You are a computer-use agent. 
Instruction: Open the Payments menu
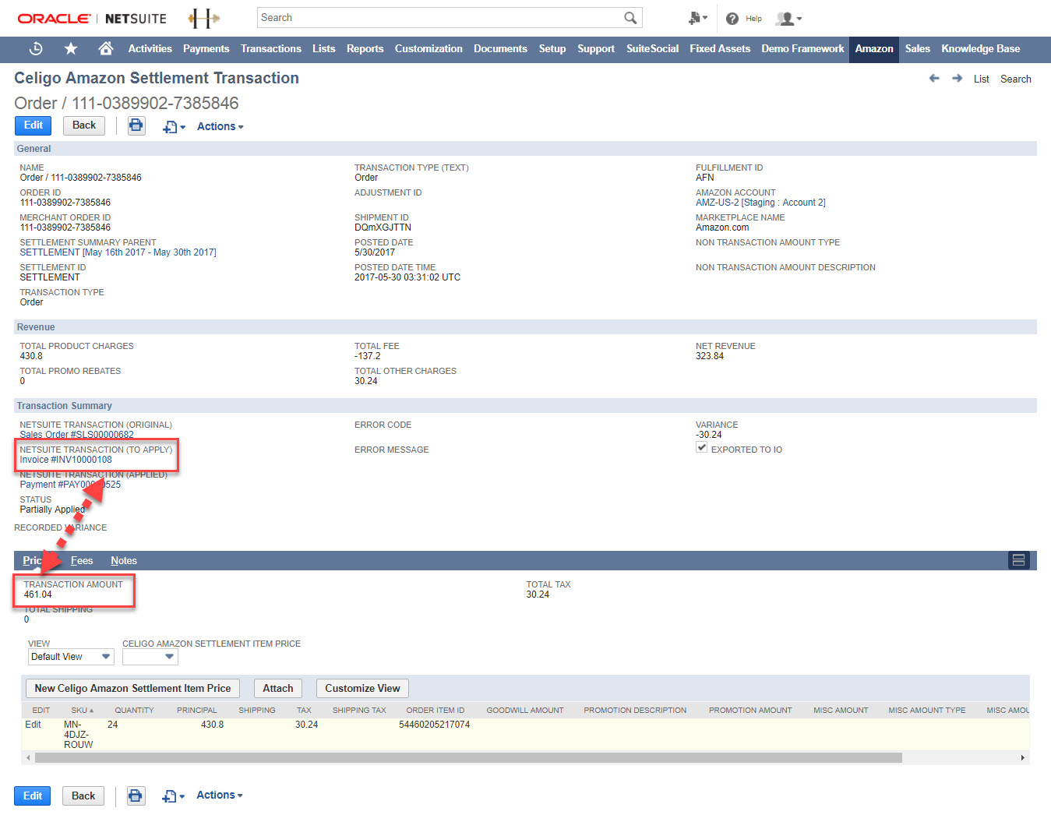pyautogui.click(x=206, y=48)
